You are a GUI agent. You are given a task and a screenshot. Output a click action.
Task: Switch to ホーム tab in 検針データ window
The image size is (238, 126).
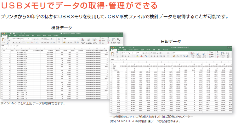4,36
